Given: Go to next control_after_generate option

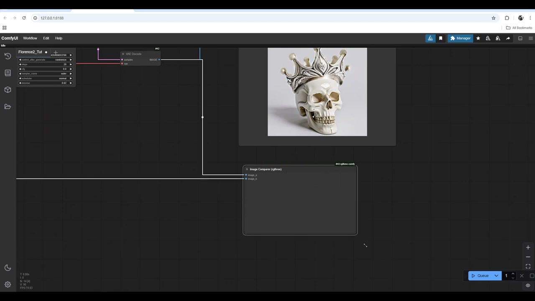Looking at the screenshot, I should click(x=71, y=60).
